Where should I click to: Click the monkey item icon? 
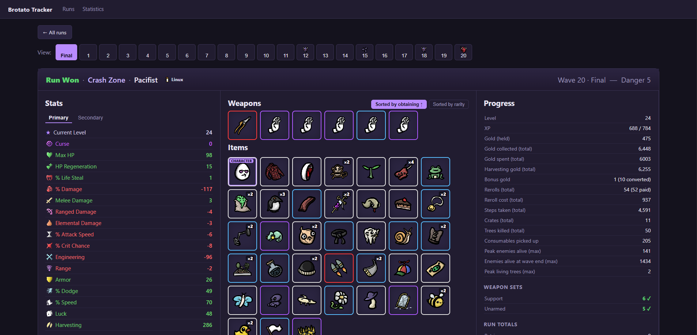click(x=339, y=172)
